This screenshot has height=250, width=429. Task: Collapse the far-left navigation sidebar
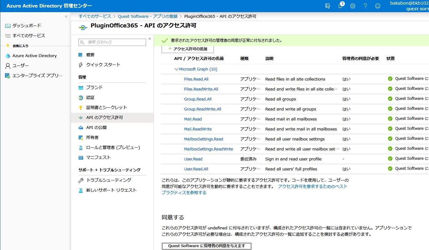(66, 17)
